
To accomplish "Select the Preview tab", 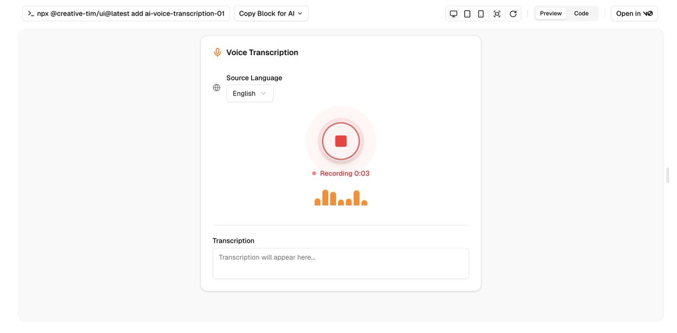I will (x=551, y=14).
